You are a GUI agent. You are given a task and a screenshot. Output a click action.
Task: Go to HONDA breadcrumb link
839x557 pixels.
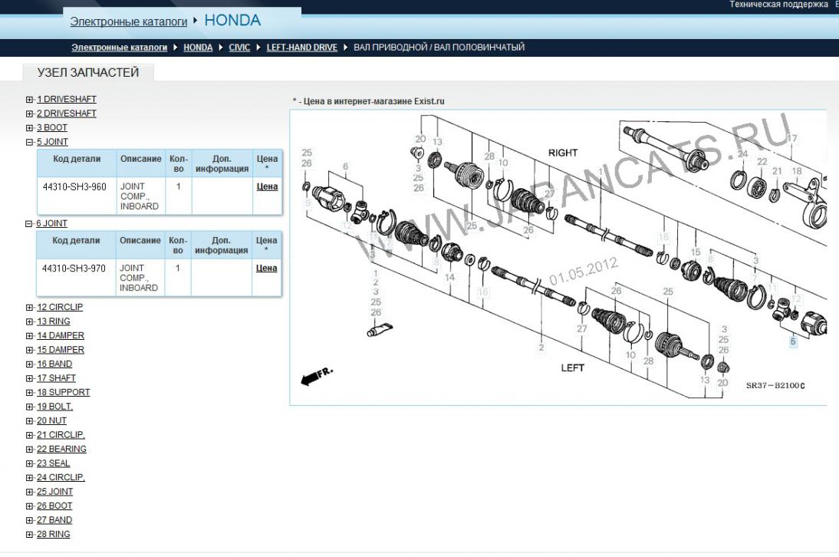click(198, 48)
